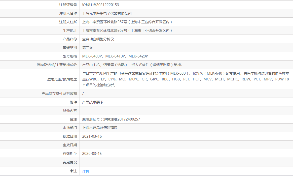This screenshot has height=176, width=293.
Task: Click the 注册证编号 label
Action: point(68,5)
